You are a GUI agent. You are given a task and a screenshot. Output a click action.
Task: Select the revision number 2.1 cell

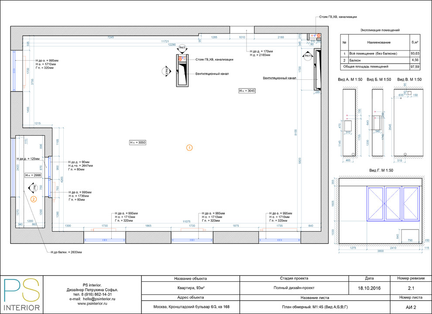point(410,288)
